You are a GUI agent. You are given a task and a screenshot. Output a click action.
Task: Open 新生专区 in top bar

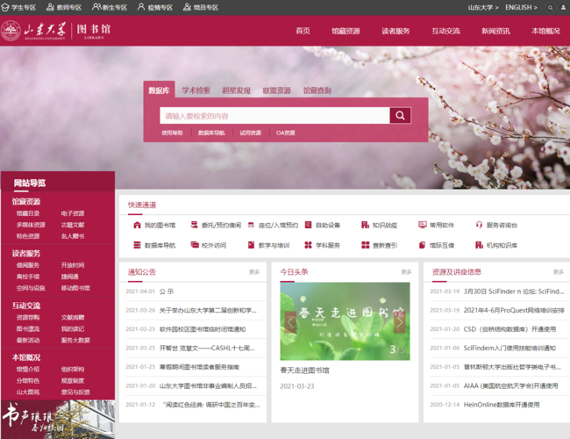(110, 7)
